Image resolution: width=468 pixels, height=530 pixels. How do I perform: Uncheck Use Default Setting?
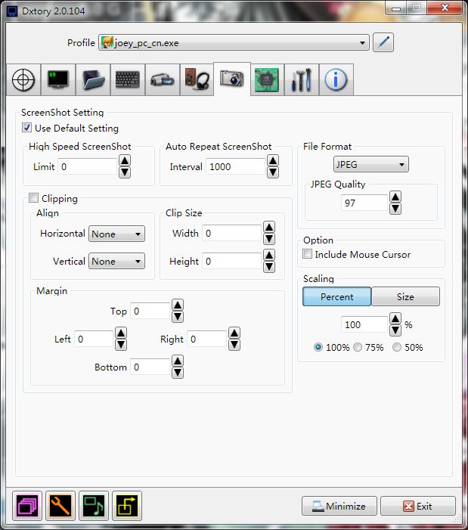[28, 129]
